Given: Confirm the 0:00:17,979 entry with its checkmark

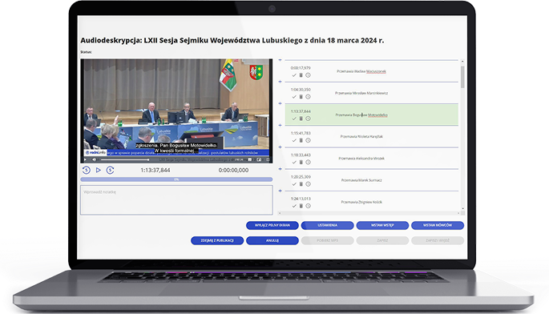Looking at the screenshot, I should click(x=294, y=75).
